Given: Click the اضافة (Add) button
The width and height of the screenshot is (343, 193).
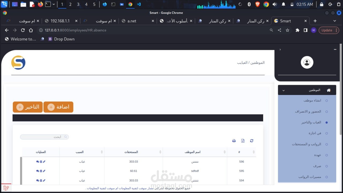Looking at the screenshot, I should click(x=58, y=107).
